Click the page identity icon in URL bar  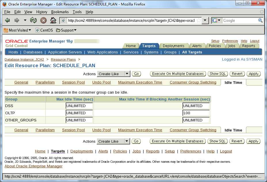click(63, 21)
